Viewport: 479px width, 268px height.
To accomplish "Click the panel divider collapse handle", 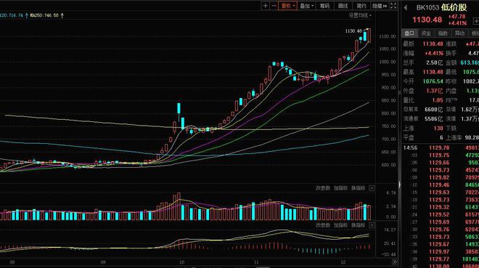I will pos(399,184).
